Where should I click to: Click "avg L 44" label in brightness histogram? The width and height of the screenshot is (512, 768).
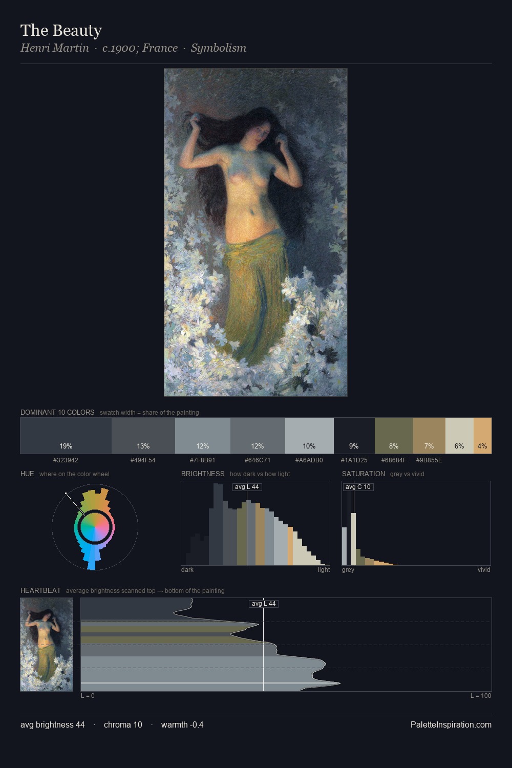point(247,487)
